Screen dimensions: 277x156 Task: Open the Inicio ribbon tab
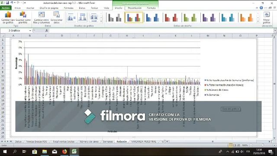pos(17,8)
